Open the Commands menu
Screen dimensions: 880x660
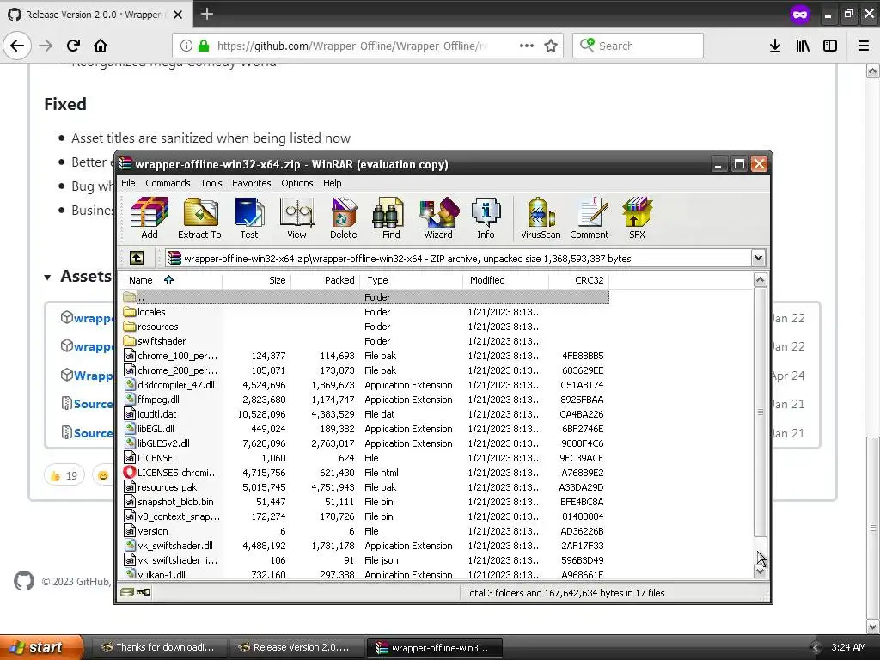[168, 183]
